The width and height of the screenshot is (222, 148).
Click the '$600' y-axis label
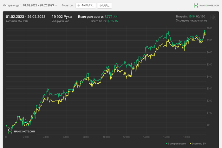pyautogui.click(x=209, y=52)
